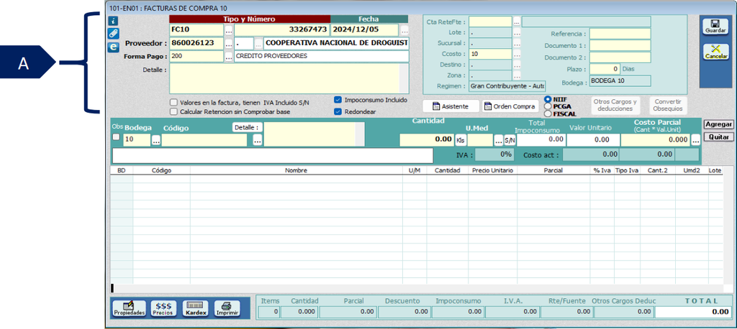Click the blue info icon

tap(113, 21)
